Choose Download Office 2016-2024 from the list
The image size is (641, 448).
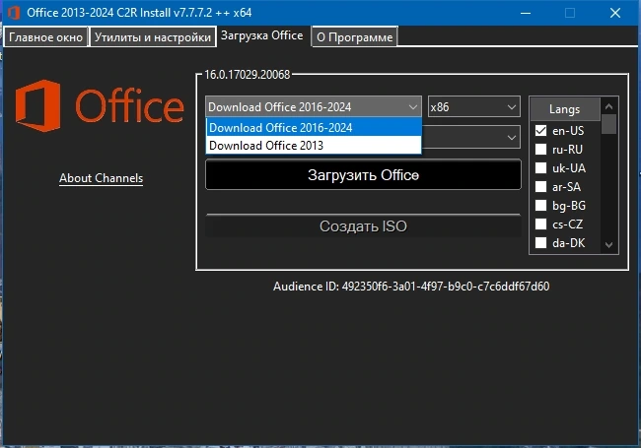point(314,128)
